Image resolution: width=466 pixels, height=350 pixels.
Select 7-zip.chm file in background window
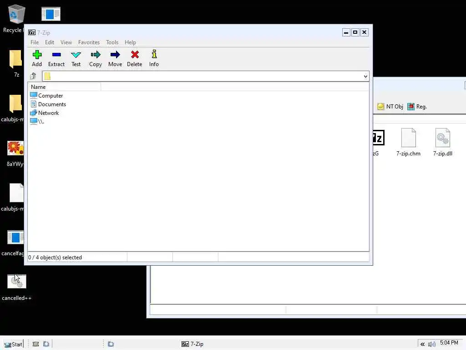pyautogui.click(x=408, y=142)
